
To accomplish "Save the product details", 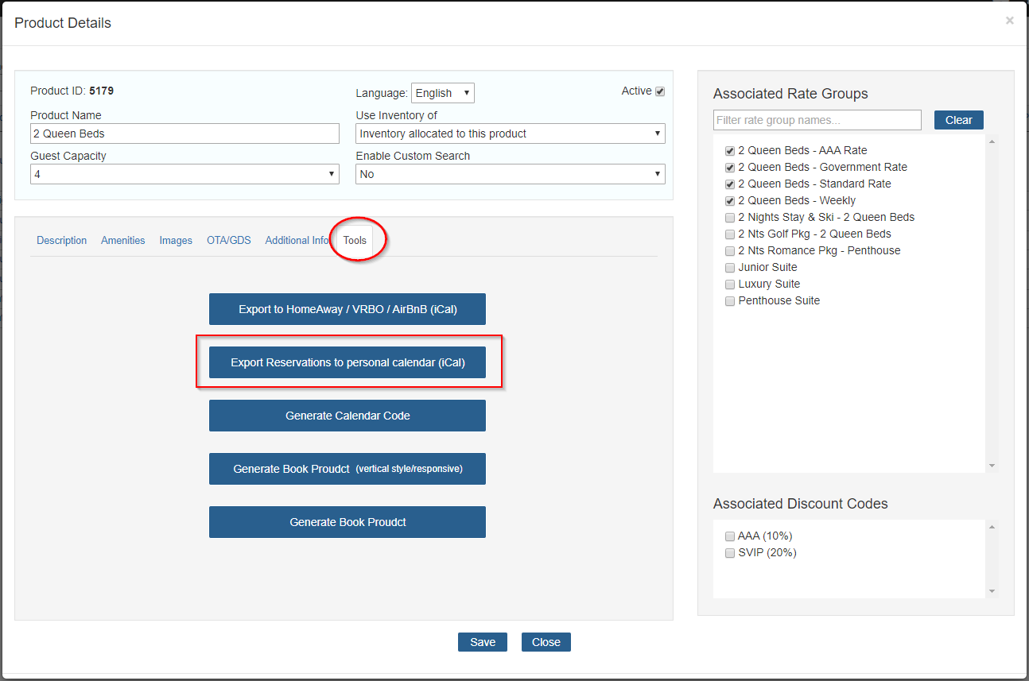I will click(483, 642).
